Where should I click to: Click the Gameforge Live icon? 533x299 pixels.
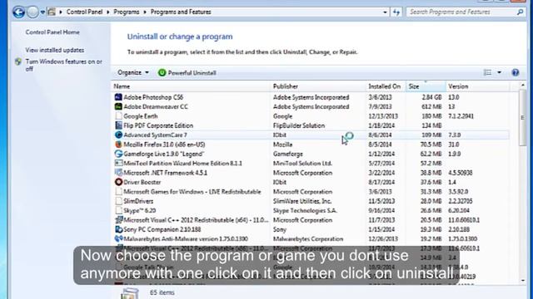(x=118, y=154)
